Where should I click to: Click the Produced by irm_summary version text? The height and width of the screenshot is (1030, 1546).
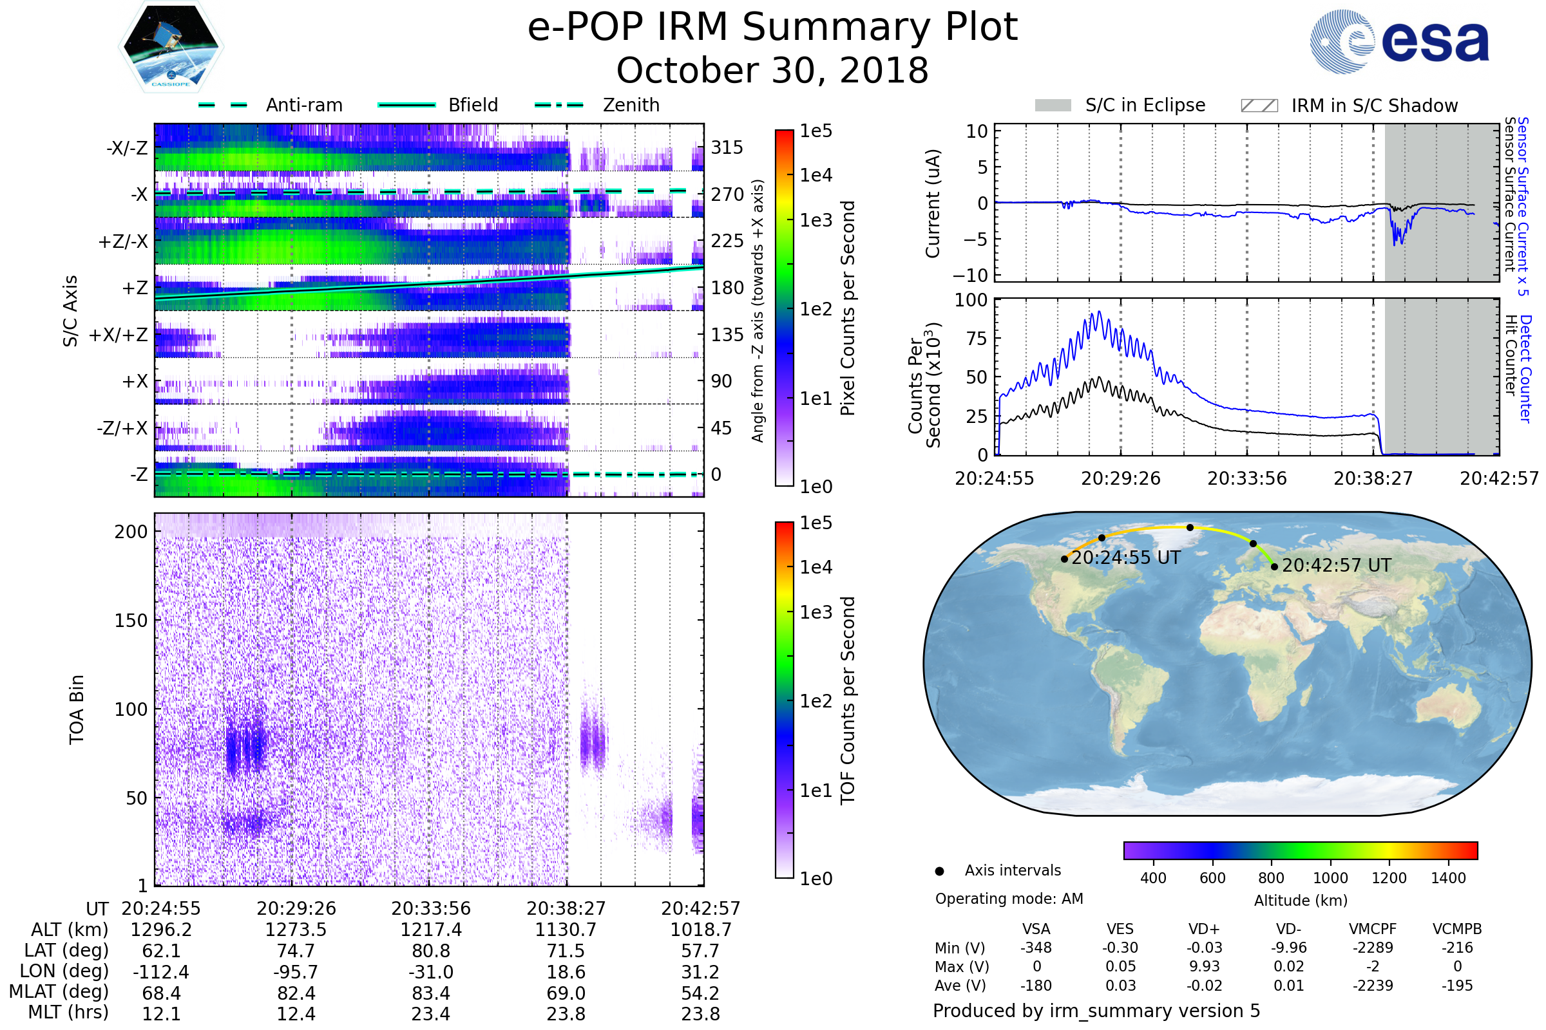pyautogui.click(x=1096, y=1011)
